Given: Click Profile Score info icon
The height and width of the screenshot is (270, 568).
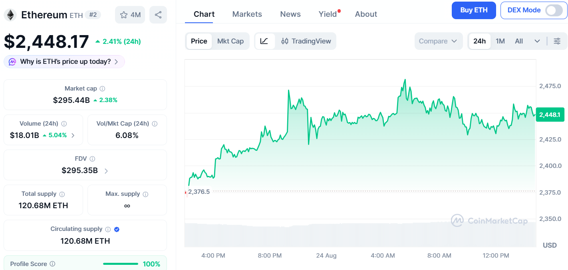Looking at the screenshot, I should (x=52, y=264).
